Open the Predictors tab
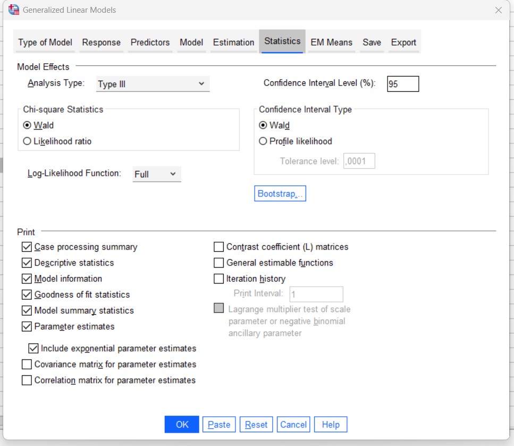This screenshot has height=446, width=514. [x=150, y=42]
